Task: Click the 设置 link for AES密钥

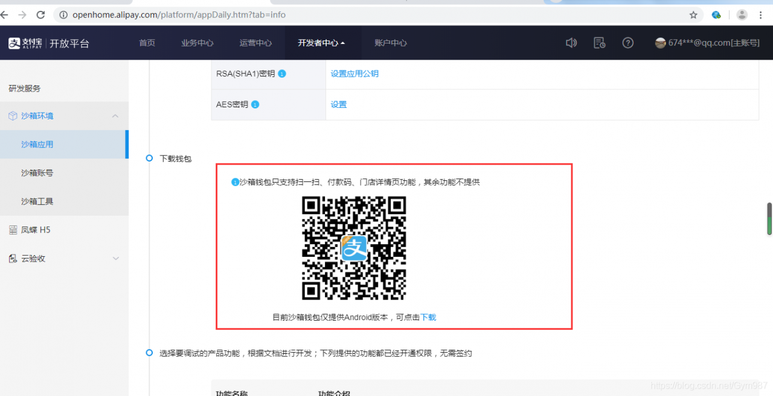Action: click(339, 104)
